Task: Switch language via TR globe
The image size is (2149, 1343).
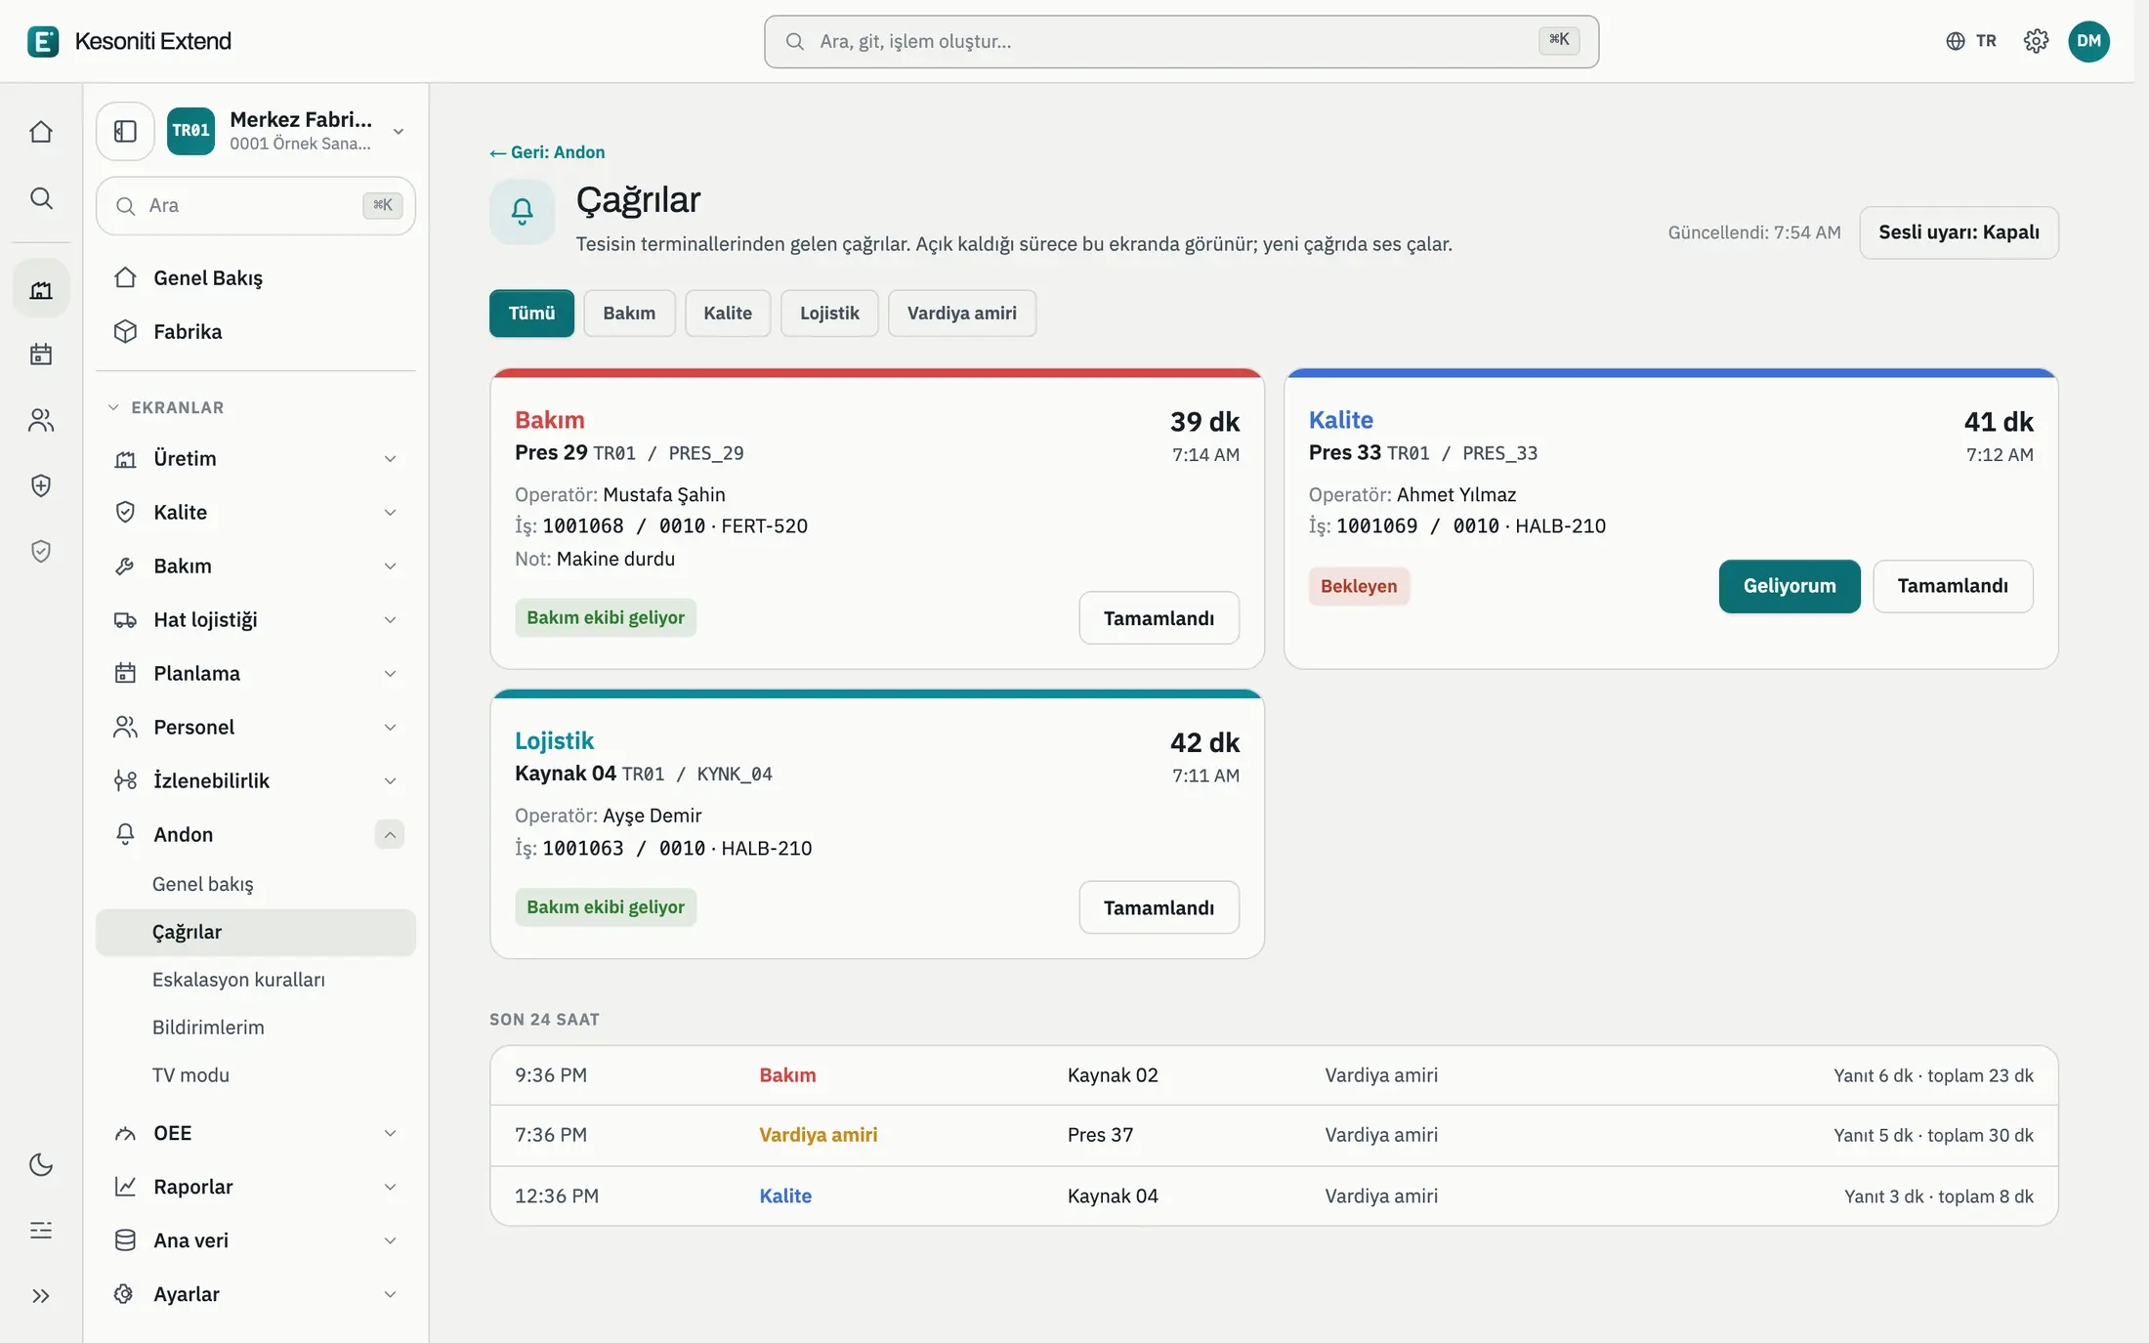Action: [x=1971, y=41]
